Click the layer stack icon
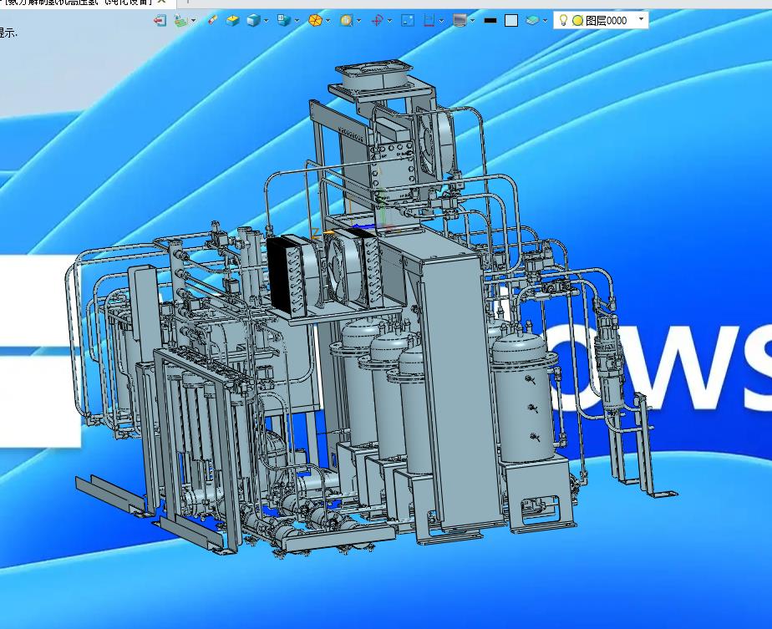772x629 pixels. tap(532, 21)
